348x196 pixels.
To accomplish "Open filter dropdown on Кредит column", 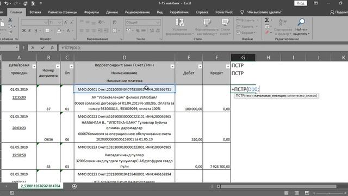I will pos(228,66).
